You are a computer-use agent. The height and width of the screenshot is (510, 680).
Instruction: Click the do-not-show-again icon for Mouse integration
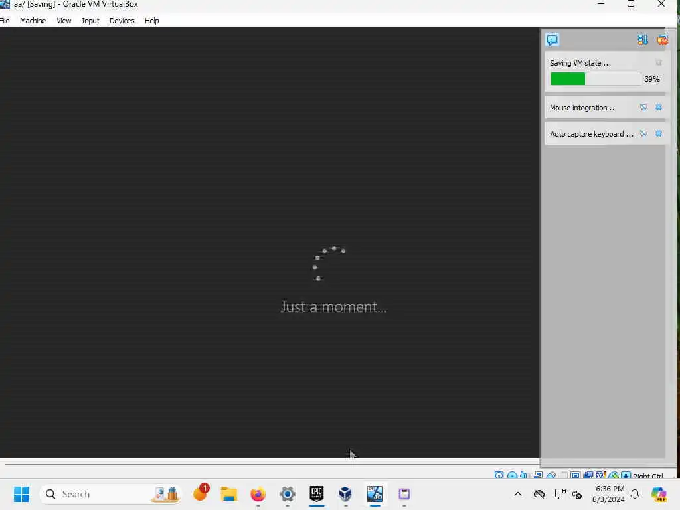pos(643,107)
